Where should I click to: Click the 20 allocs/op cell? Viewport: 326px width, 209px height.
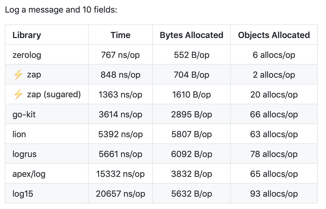coord(274,95)
